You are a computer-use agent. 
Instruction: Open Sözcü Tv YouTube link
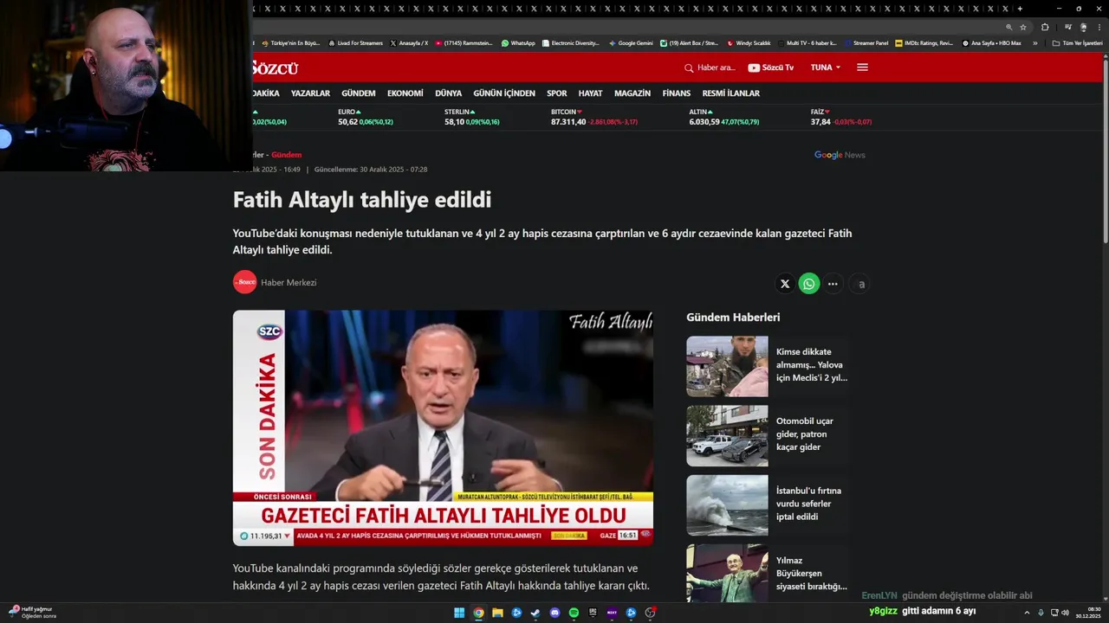coord(770,67)
